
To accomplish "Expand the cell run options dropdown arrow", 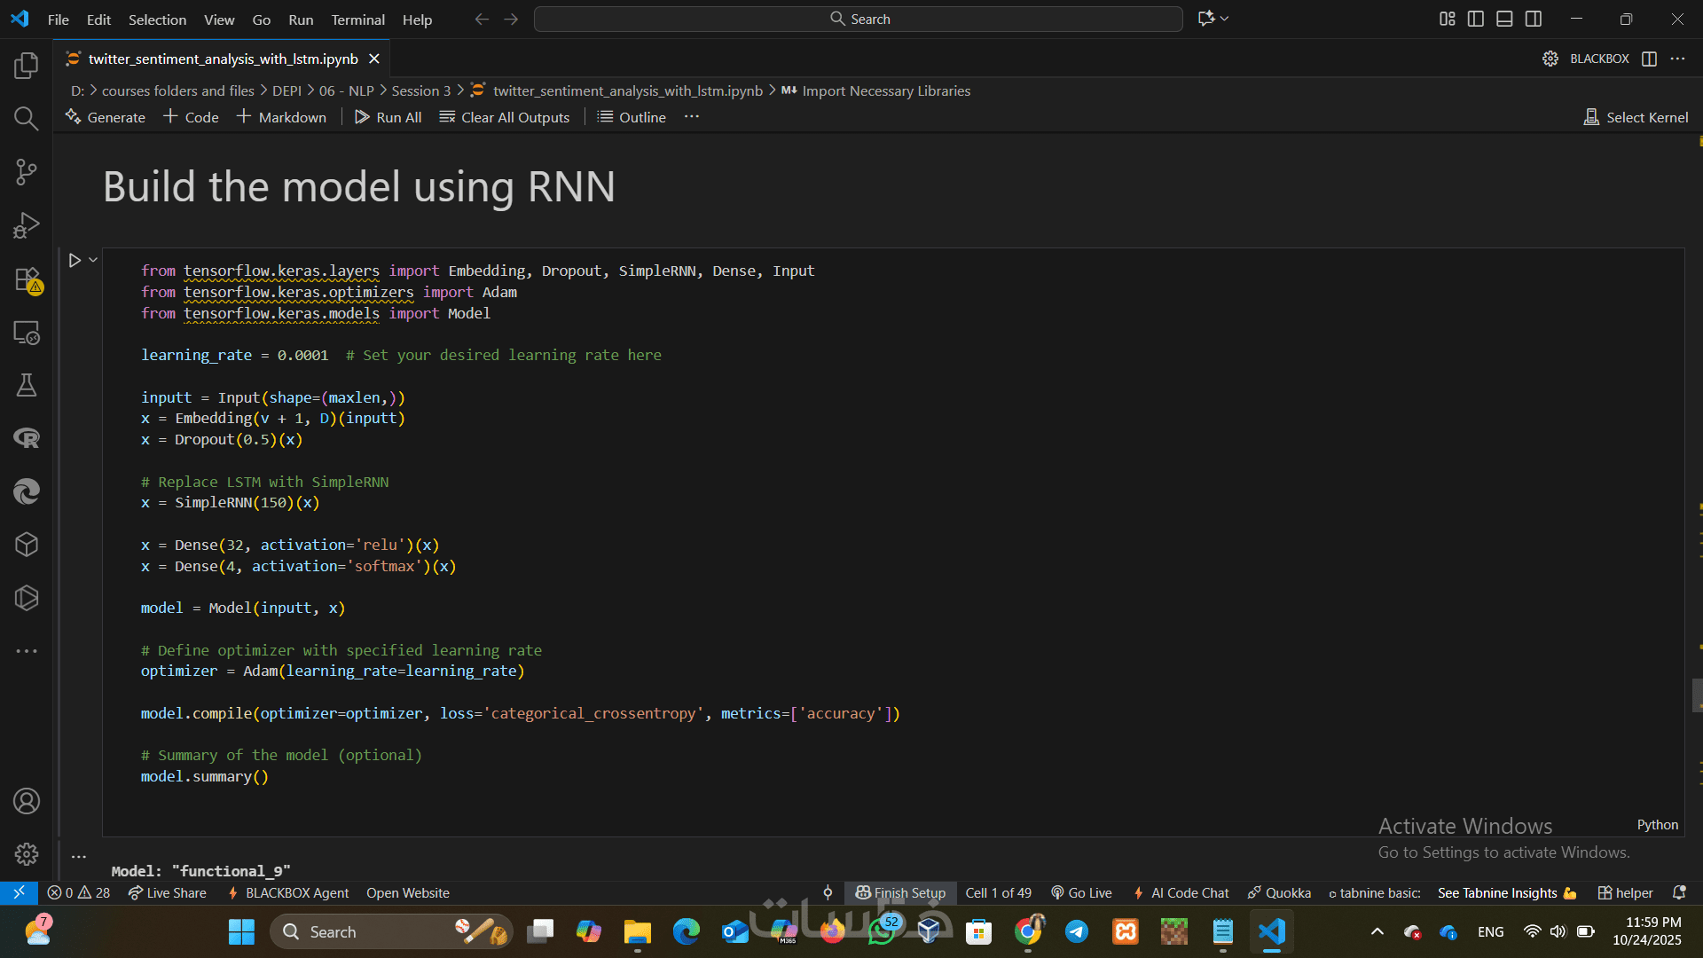I will point(93,260).
